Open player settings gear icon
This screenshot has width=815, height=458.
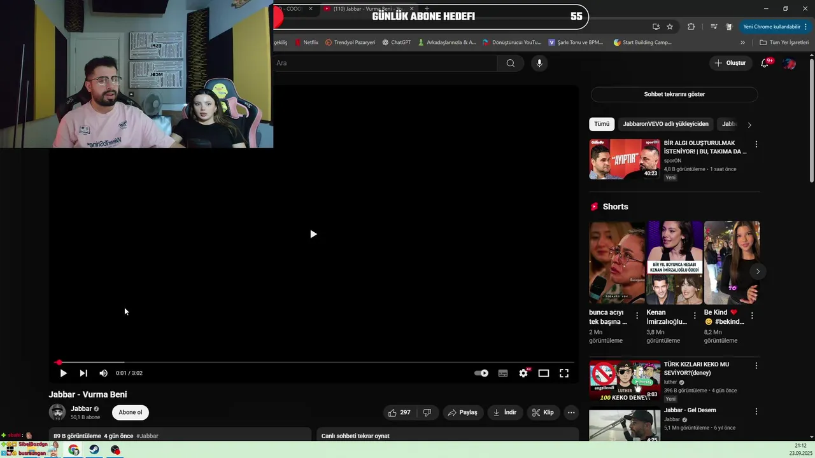click(523, 373)
